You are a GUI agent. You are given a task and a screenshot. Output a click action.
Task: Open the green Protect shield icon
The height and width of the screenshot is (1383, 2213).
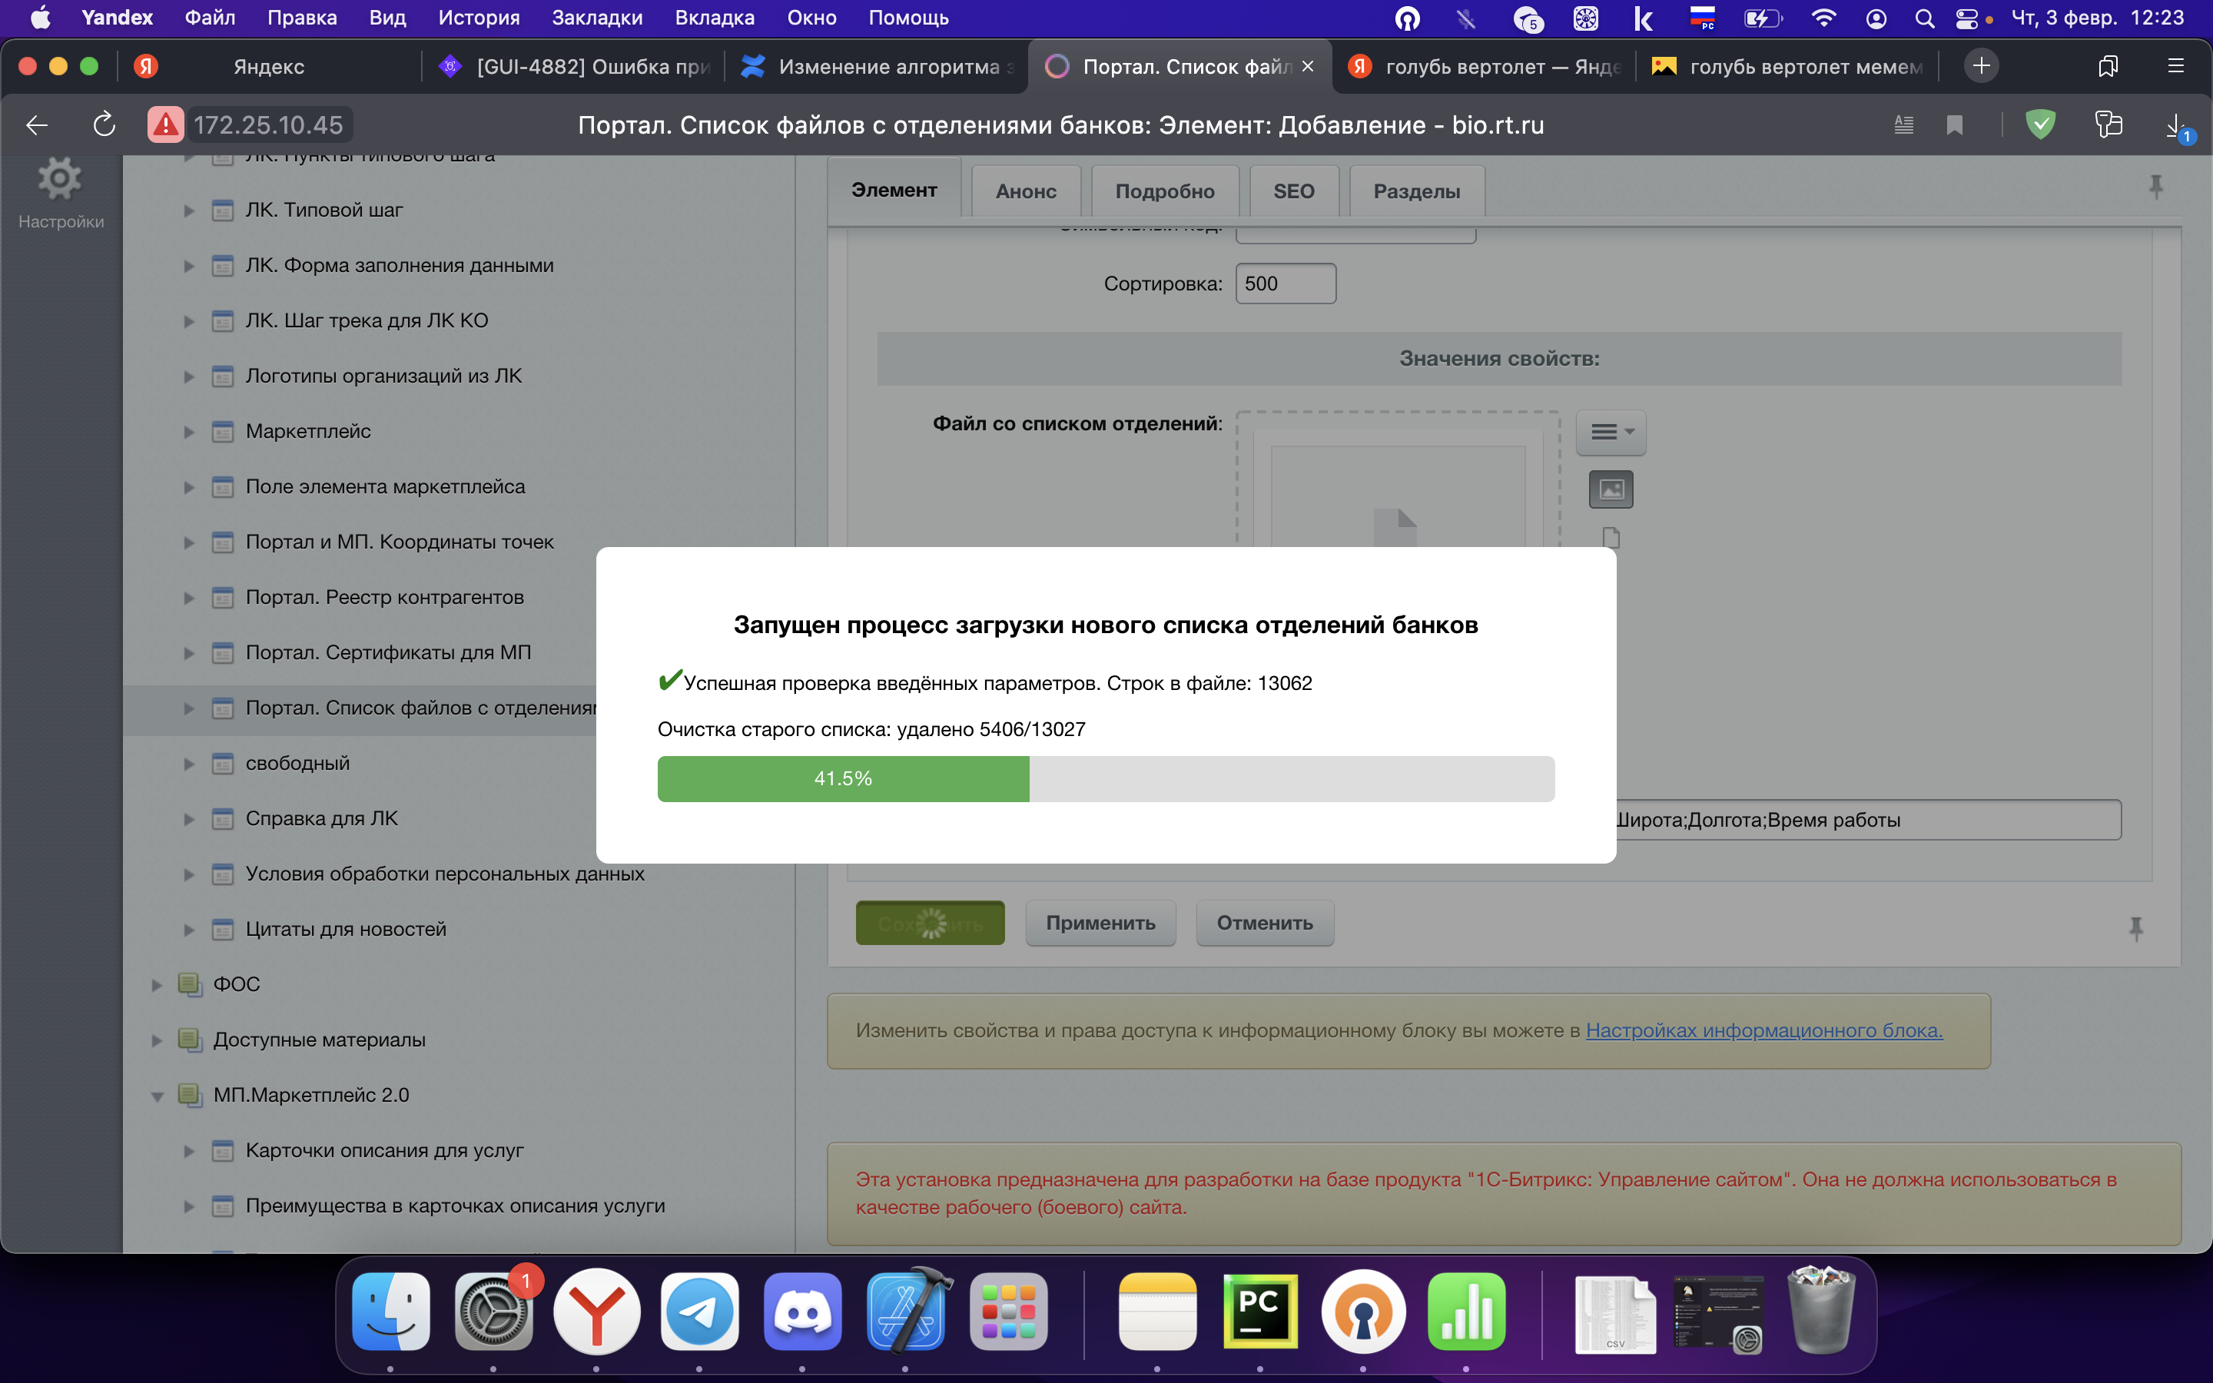(x=2040, y=124)
